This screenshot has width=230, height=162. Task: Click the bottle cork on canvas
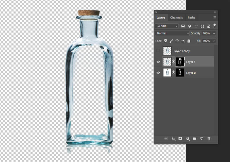pyautogui.click(x=89, y=13)
